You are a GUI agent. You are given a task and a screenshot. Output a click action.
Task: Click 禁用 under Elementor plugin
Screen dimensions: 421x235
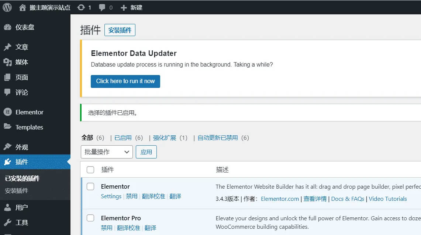[132, 196]
